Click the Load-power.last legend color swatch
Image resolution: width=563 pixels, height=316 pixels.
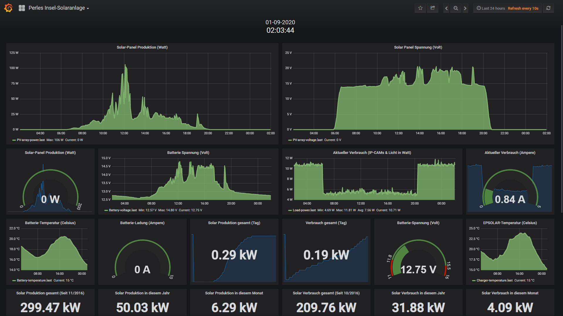click(290, 210)
